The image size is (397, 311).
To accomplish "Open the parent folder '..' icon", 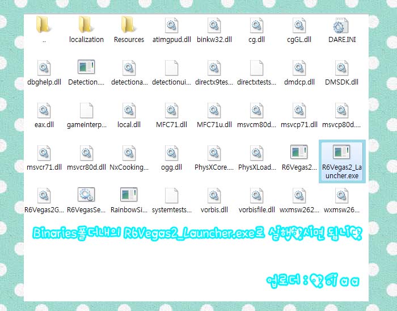I will pyautogui.click(x=44, y=25).
